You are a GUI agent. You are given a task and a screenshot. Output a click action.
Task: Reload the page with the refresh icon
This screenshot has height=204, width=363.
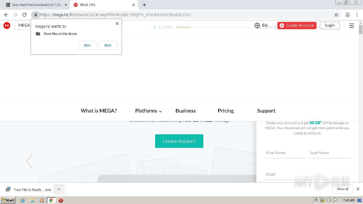tap(24, 15)
